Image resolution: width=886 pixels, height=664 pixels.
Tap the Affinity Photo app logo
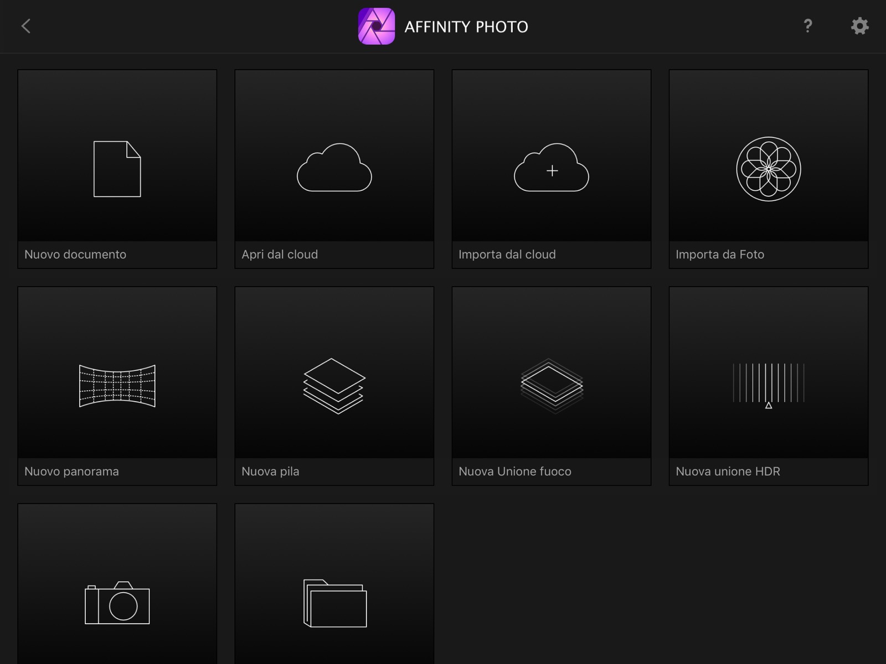377,26
